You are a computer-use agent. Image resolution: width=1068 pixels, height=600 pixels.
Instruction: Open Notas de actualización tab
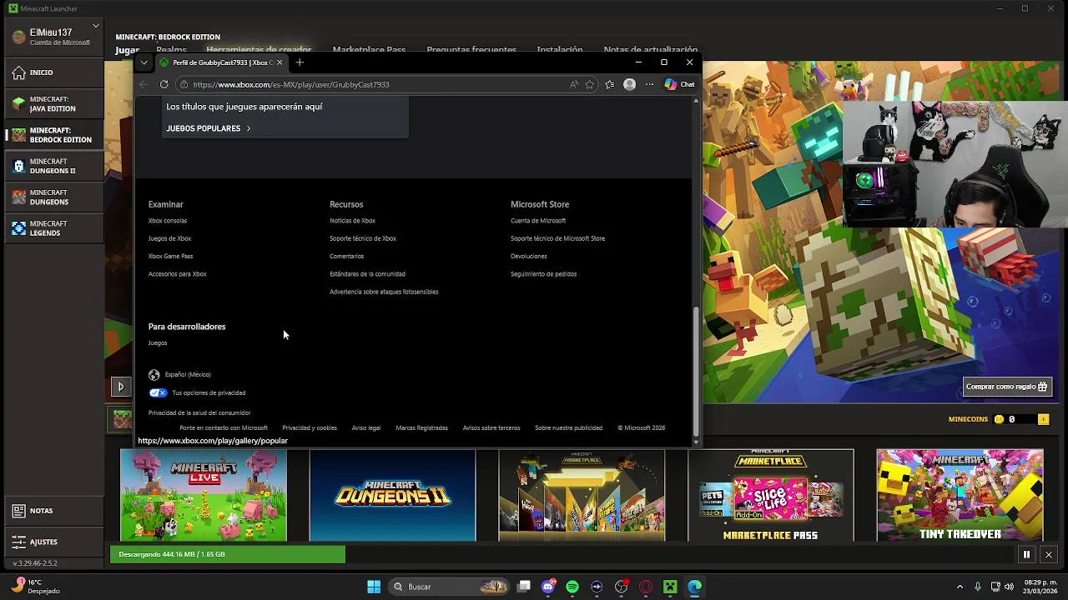pos(651,50)
